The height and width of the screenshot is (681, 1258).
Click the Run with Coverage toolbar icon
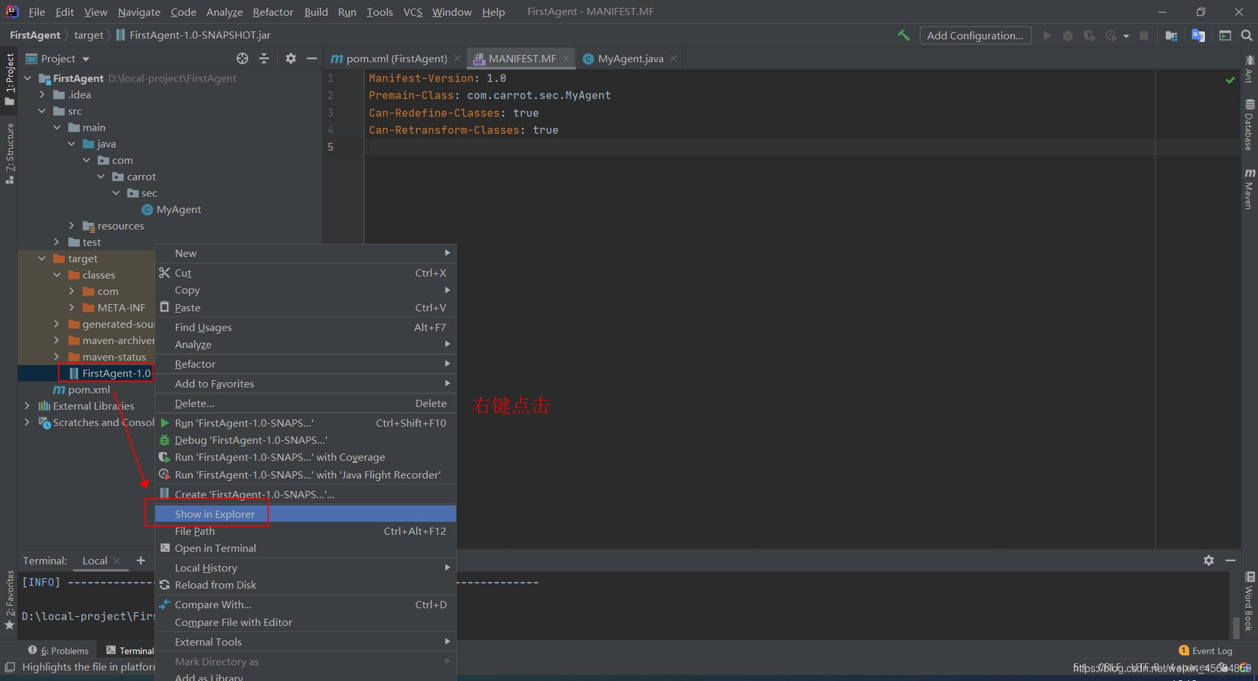(1089, 35)
